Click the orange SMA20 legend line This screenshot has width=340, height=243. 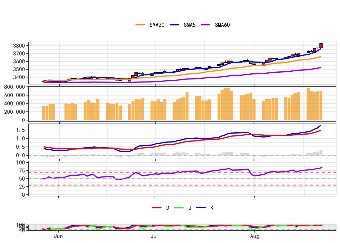point(140,25)
